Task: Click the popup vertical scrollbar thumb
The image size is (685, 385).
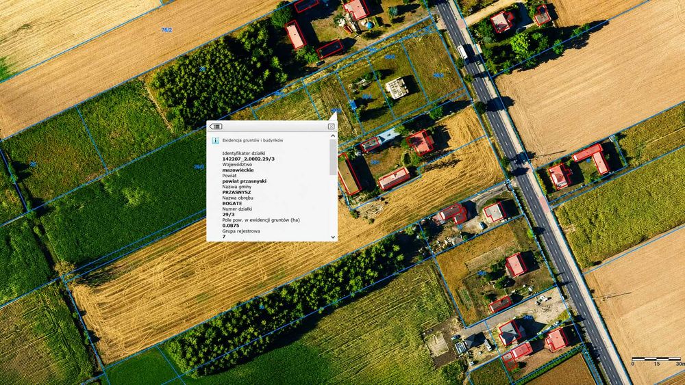Action: 333,157
